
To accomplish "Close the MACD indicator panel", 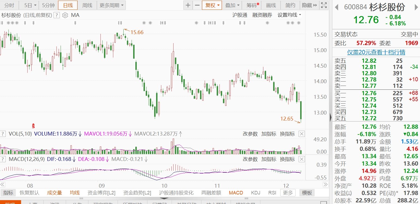I will 301,159.
